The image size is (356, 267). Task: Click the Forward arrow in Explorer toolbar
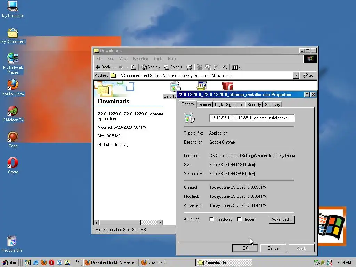[x=121, y=67]
